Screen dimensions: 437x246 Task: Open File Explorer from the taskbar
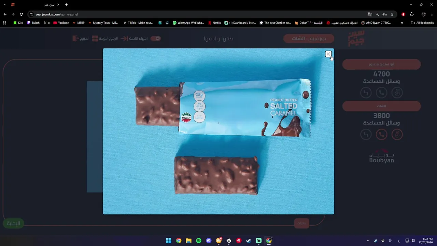(x=188, y=241)
